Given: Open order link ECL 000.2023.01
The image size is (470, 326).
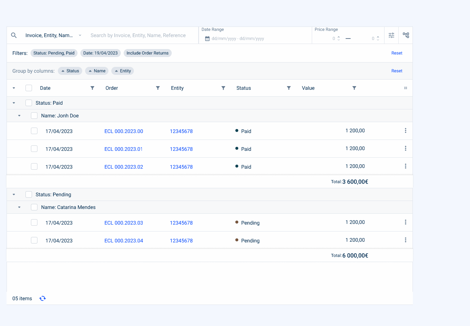Looking at the screenshot, I should tap(123, 149).
